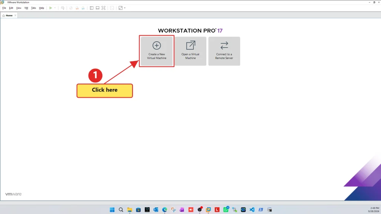Open the Edit menu
381x214 pixels.
[11, 8]
